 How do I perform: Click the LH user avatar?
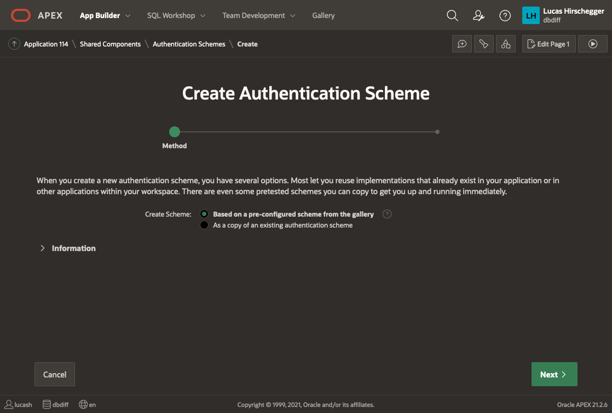tap(530, 15)
